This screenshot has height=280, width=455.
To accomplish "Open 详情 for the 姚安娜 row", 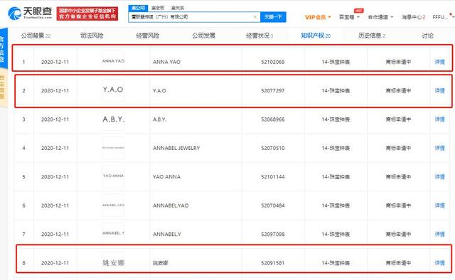I will (439, 263).
